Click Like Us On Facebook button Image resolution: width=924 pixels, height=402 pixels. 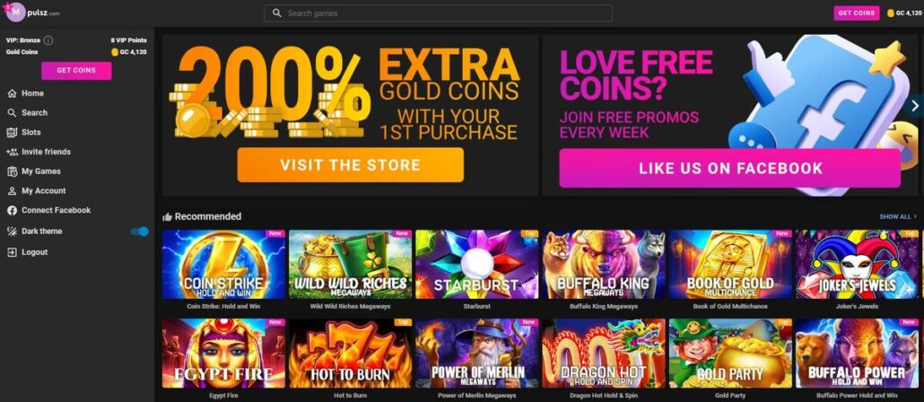tap(729, 168)
